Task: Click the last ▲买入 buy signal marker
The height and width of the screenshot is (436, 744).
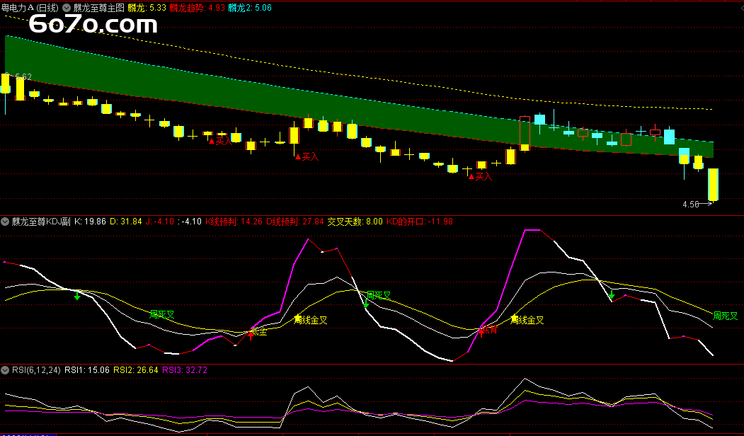Action: point(480,176)
